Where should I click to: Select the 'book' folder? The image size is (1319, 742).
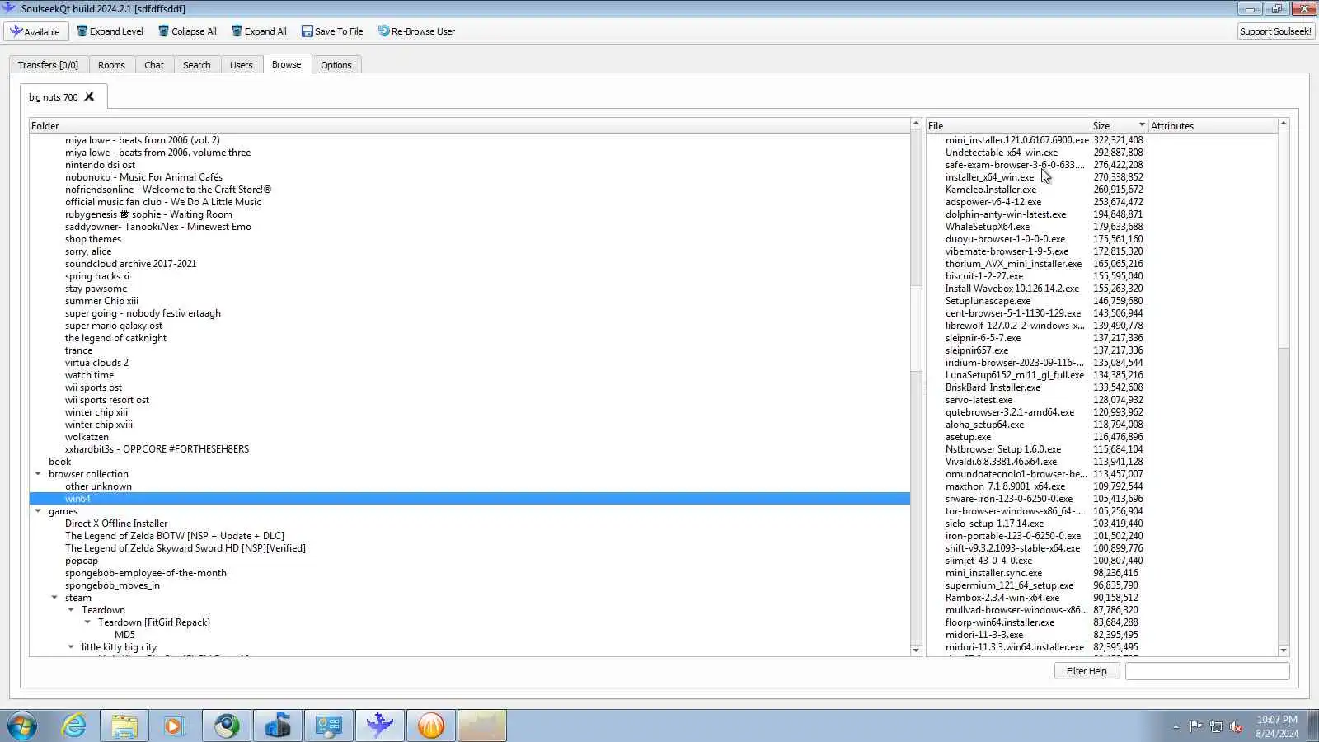59,462
